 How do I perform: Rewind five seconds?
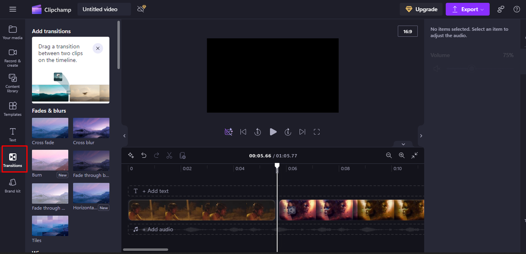pyautogui.click(x=258, y=132)
